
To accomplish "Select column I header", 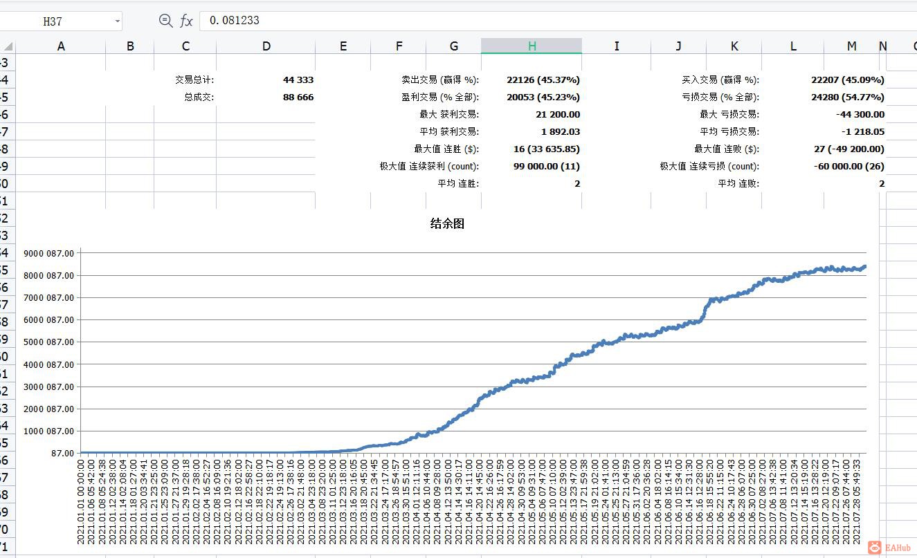I will (617, 46).
